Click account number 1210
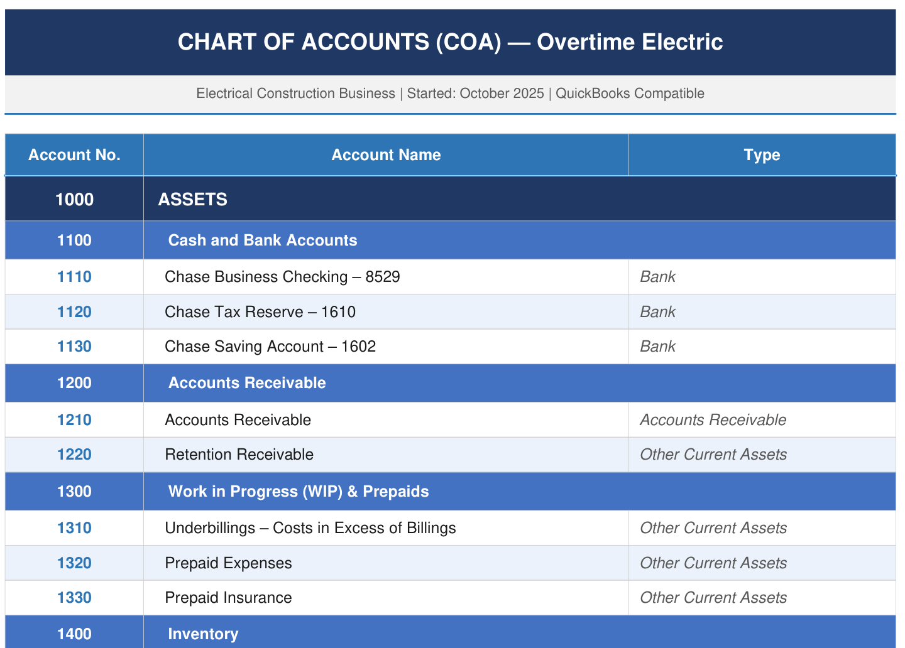The image size is (905, 648). (x=74, y=420)
